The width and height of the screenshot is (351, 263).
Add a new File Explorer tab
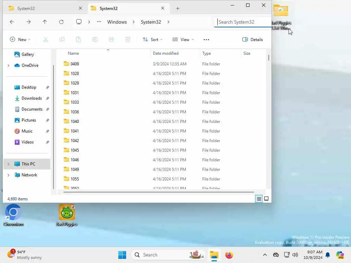click(178, 9)
